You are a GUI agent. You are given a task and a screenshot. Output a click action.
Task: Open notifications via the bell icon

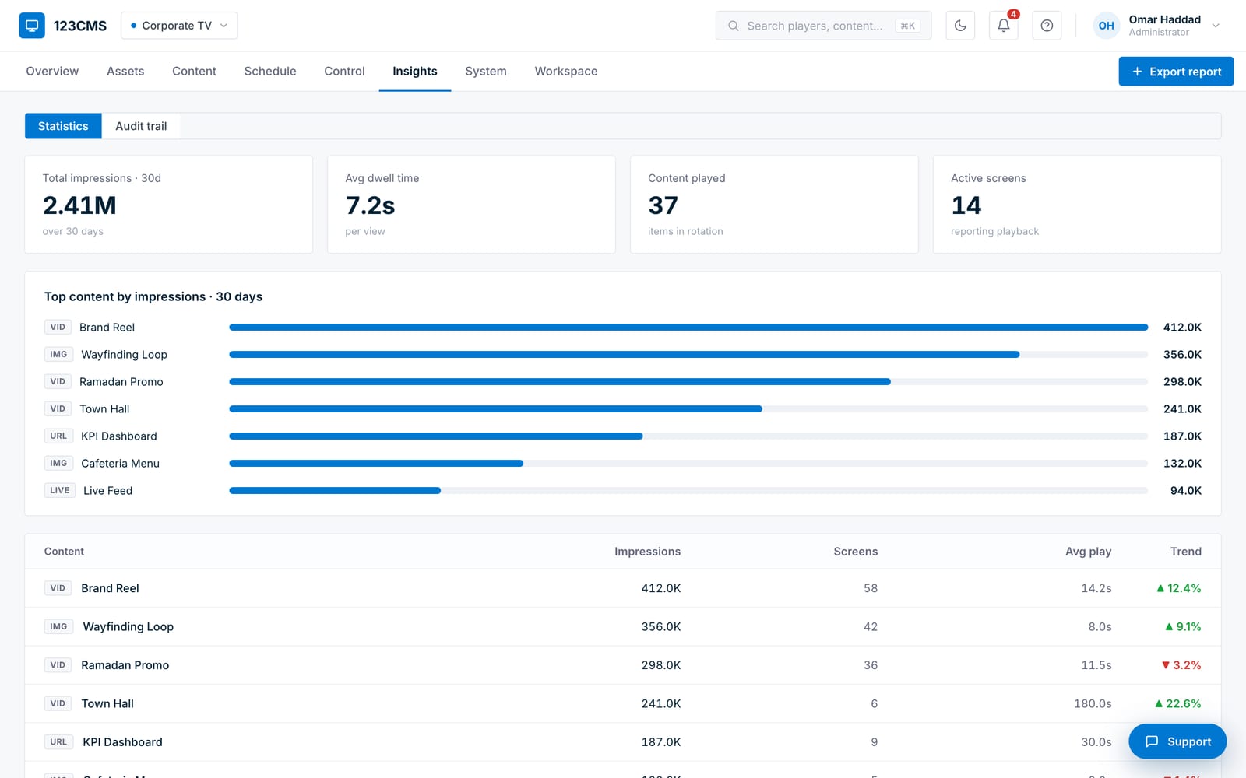tap(1004, 26)
